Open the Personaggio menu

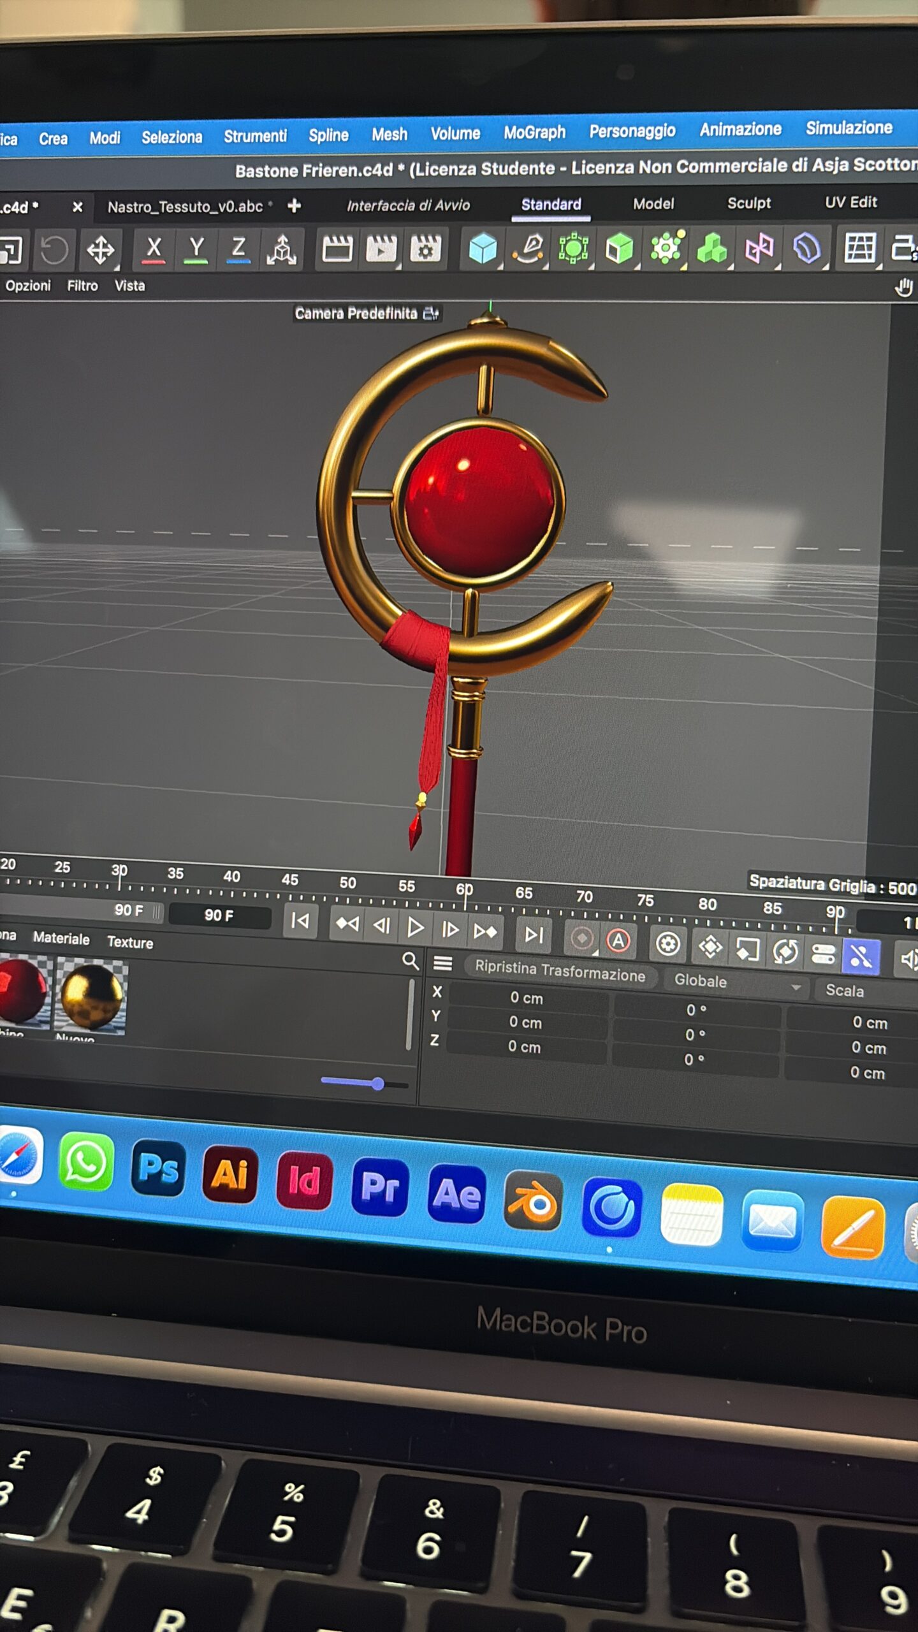click(632, 131)
